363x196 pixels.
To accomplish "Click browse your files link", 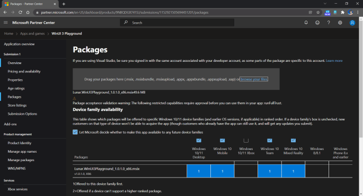I will pyautogui.click(x=254, y=79).
